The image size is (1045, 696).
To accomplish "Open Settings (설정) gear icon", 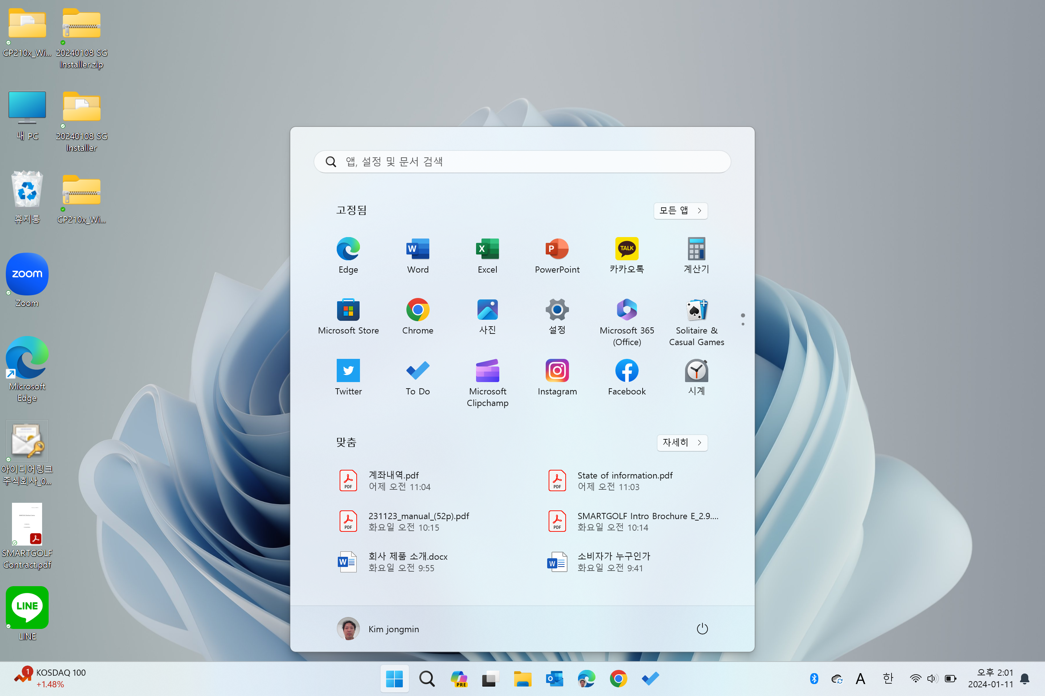I will 557,316.
